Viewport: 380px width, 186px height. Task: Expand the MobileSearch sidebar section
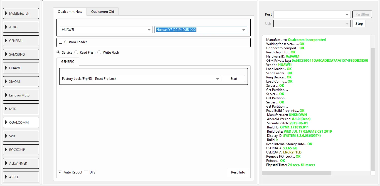click(21, 14)
